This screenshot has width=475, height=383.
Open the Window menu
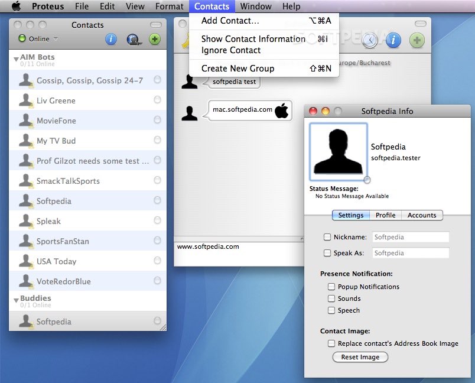pyautogui.click(x=256, y=7)
